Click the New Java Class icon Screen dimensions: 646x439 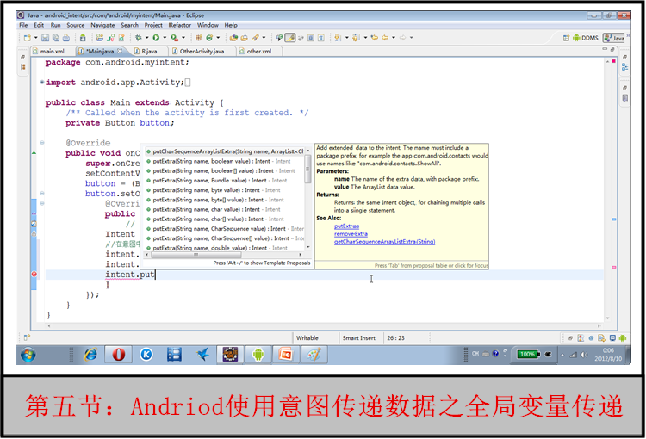209,38
